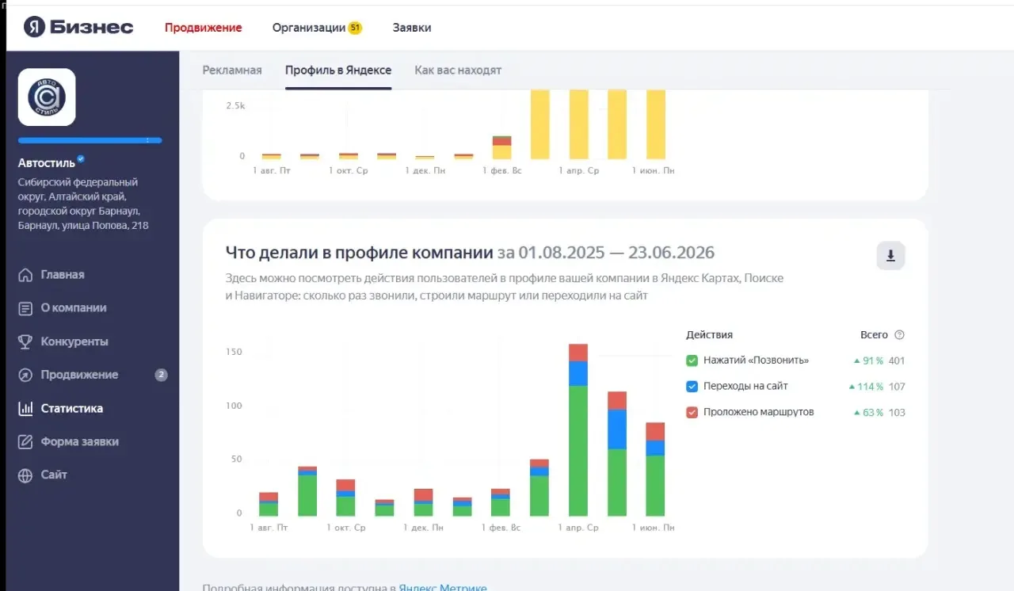The image size is (1014, 591).
Task: Open Статистика in sidebar
Action: [x=72, y=409]
